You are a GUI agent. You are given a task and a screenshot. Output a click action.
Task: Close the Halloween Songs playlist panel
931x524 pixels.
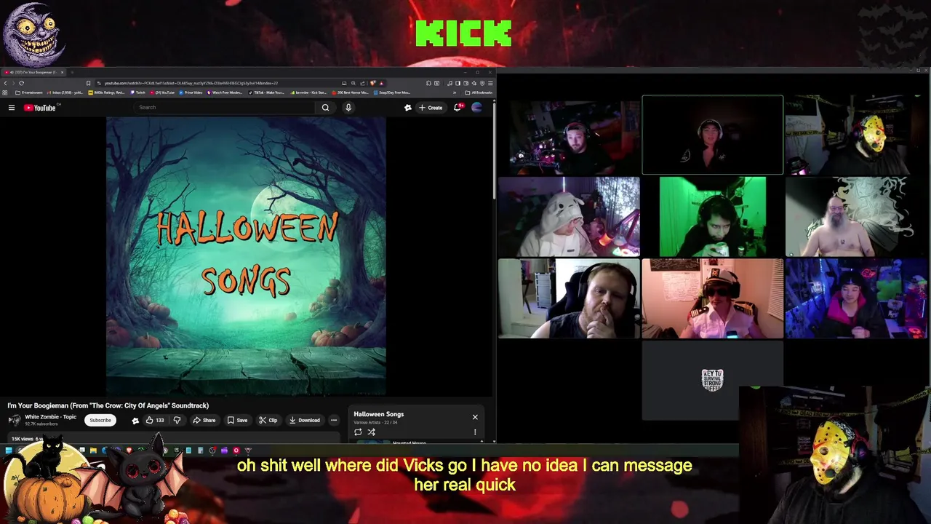tap(475, 417)
